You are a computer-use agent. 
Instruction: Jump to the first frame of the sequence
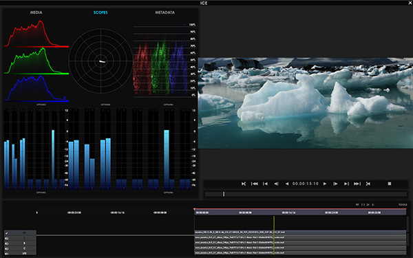pyautogui.click(x=255, y=184)
